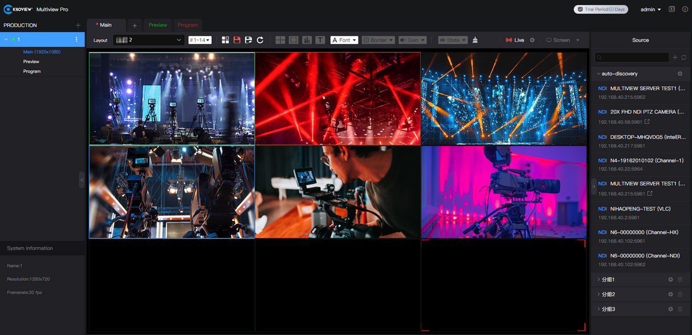Open the admin account menu
Image resolution: width=692 pixels, height=335 pixels.
click(650, 9)
